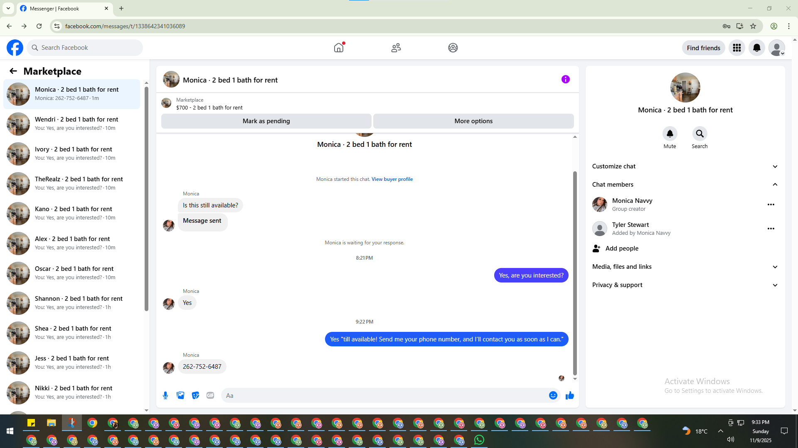Image resolution: width=798 pixels, height=448 pixels.
Task: Open Facebook home via logo
Action: 15,48
